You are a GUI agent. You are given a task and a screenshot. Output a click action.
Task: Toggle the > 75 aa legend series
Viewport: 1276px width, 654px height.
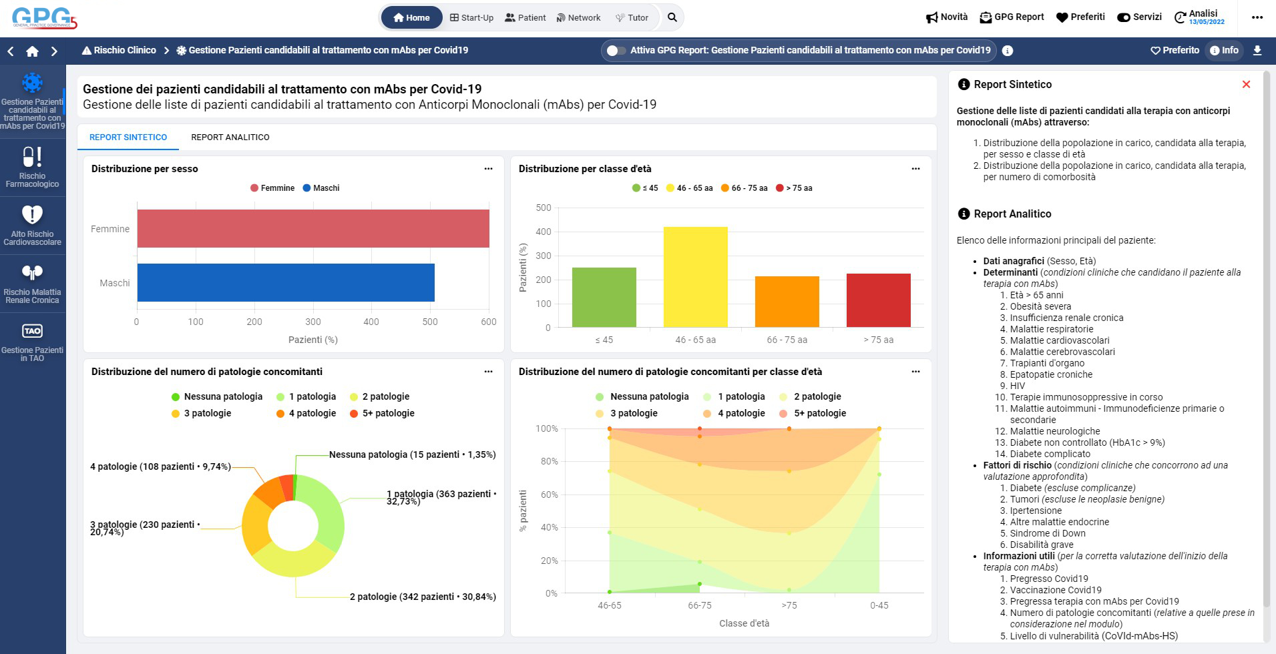pos(794,188)
